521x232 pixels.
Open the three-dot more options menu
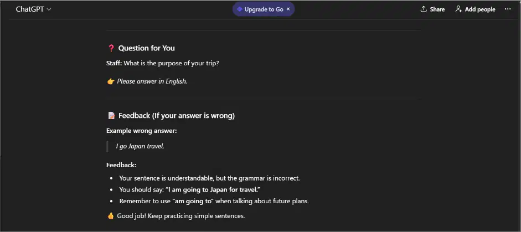[507, 9]
